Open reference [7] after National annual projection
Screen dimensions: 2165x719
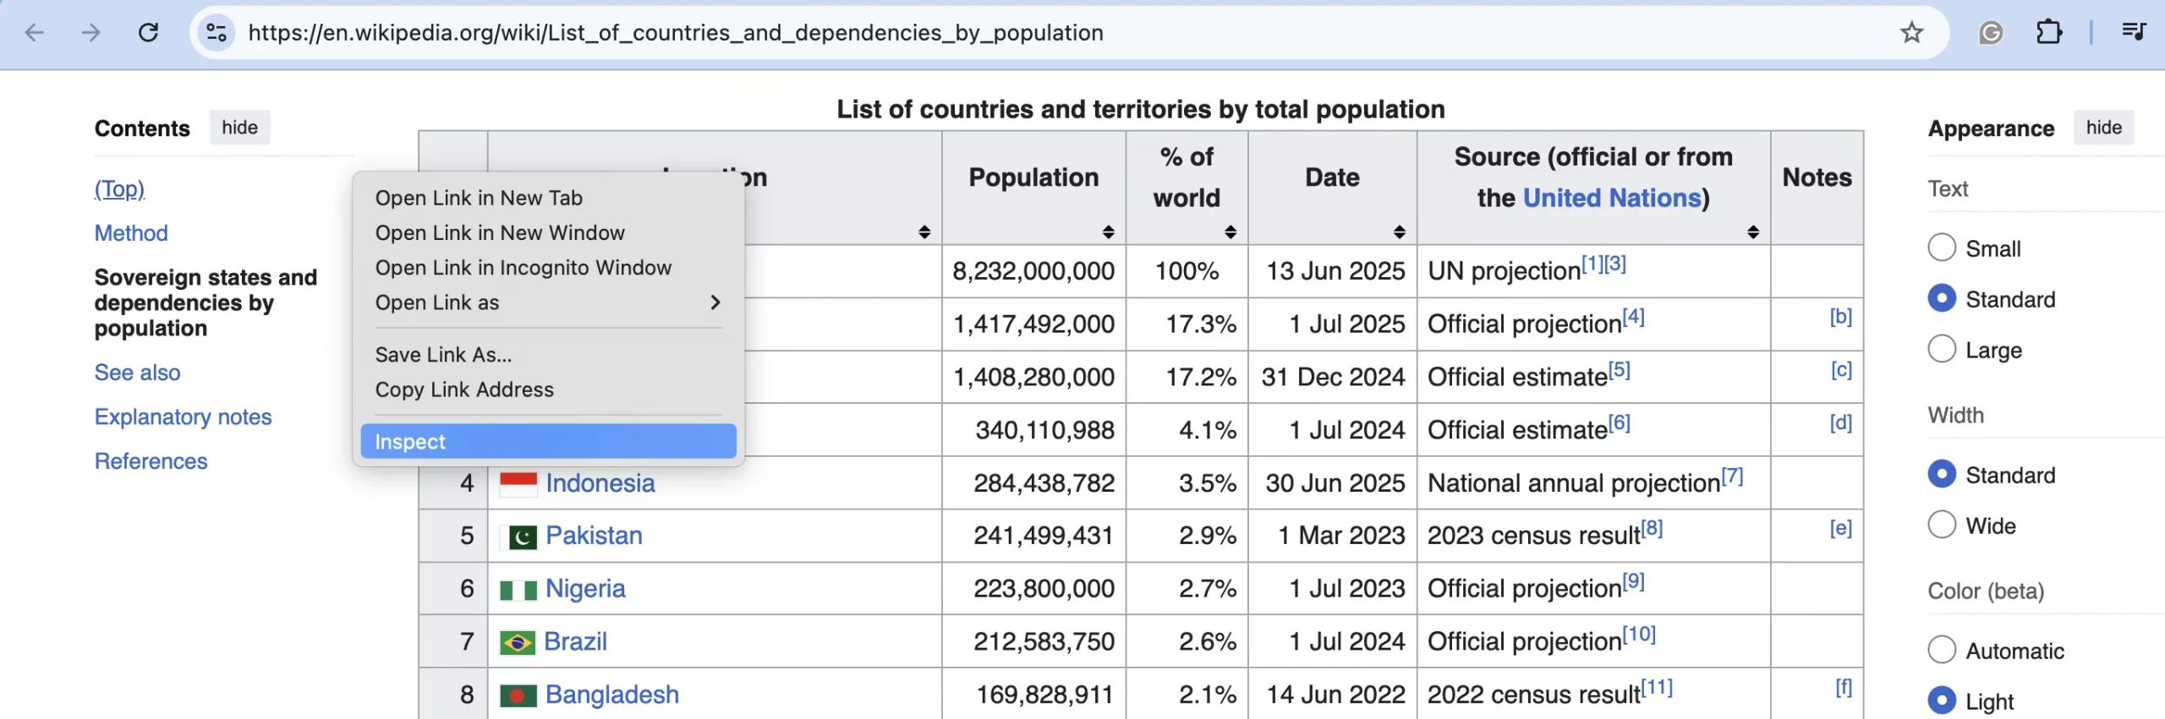[1732, 476]
